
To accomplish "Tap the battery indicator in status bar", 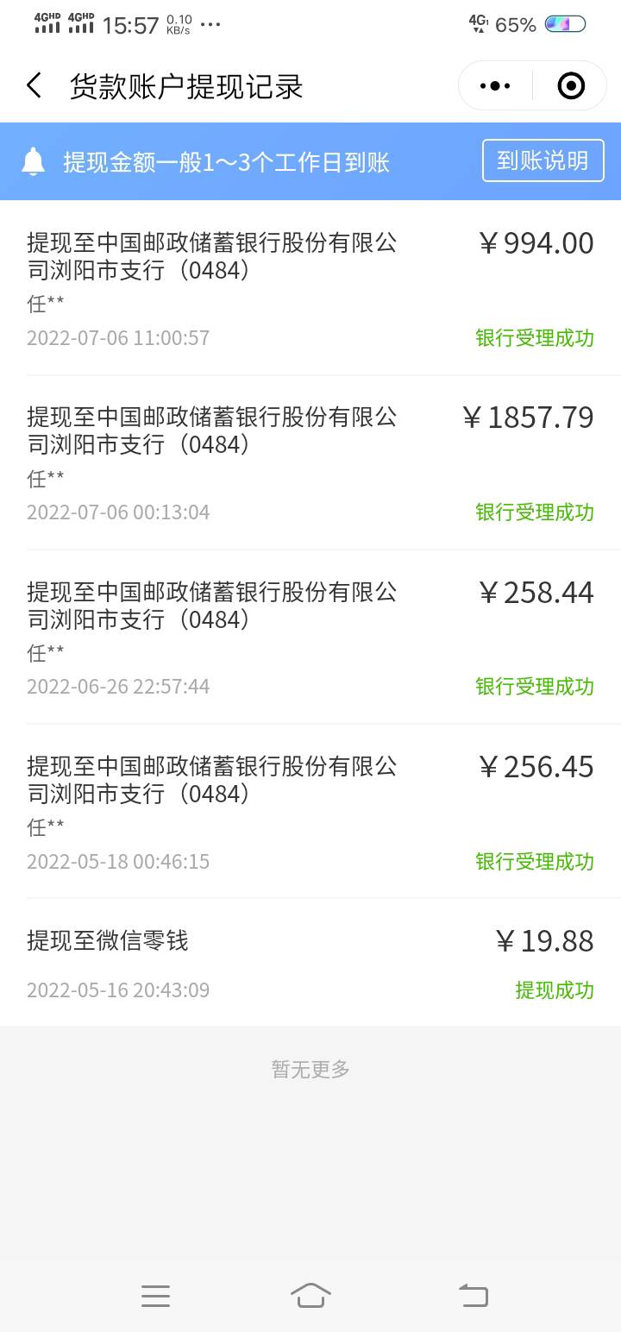I will [x=565, y=24].
